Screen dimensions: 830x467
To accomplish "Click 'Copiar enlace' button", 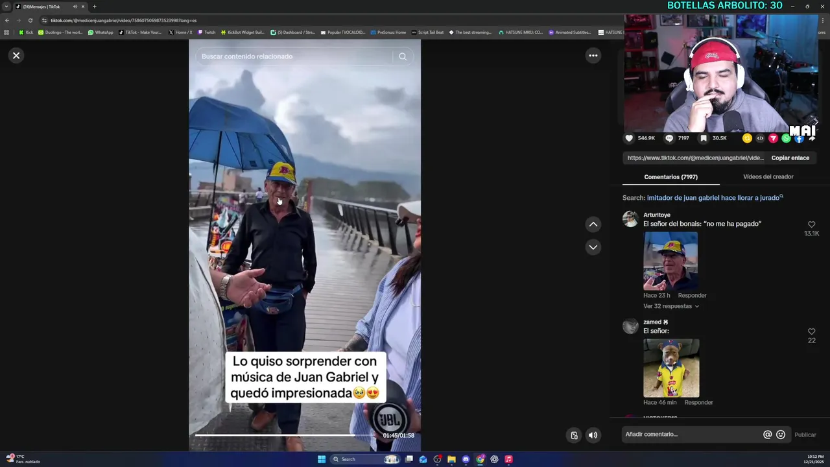I will click(x=790, y=158).
